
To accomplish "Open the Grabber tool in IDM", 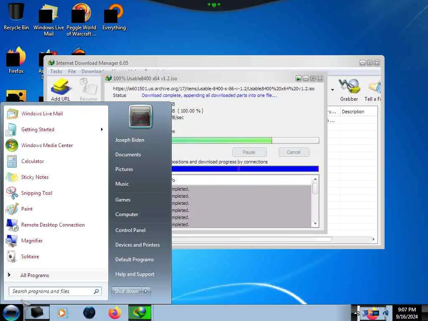I will [x=349, y=90].
